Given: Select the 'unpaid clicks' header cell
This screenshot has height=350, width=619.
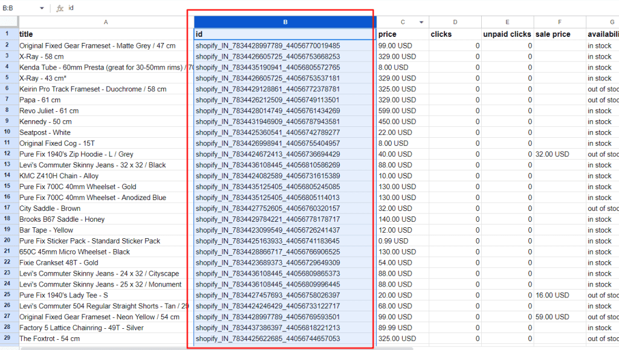Looking at the screenshot, I should click(507, 34).
